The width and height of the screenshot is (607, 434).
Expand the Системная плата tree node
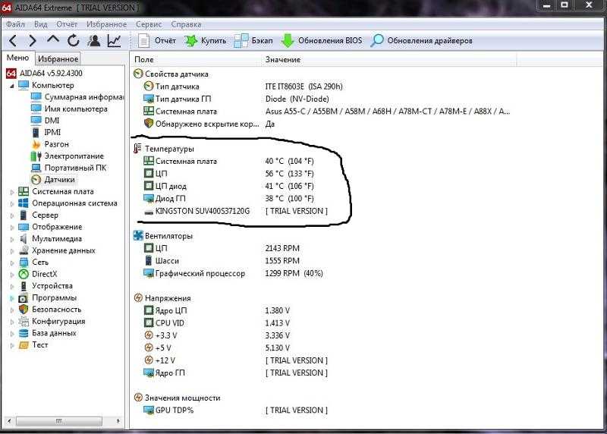tap(12, 192)
